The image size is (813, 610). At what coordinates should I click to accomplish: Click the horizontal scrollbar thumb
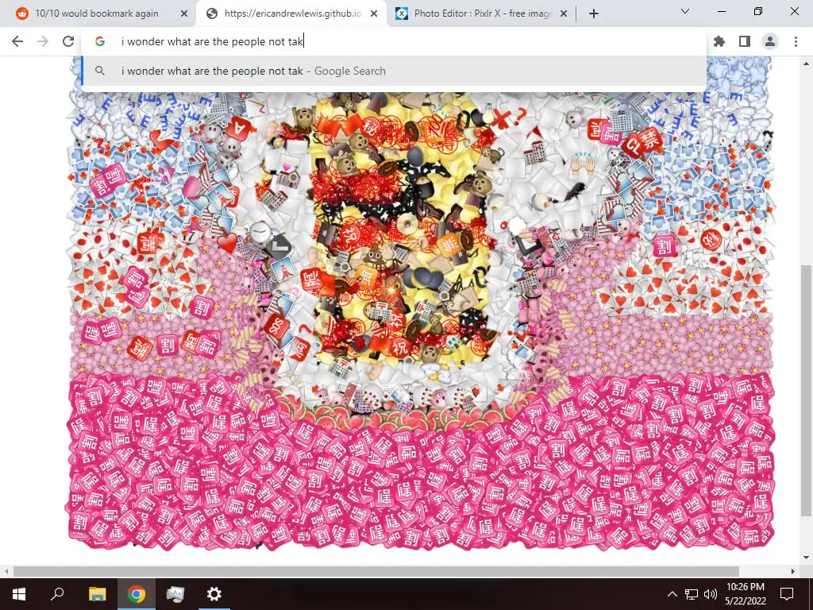pos(376,571)
